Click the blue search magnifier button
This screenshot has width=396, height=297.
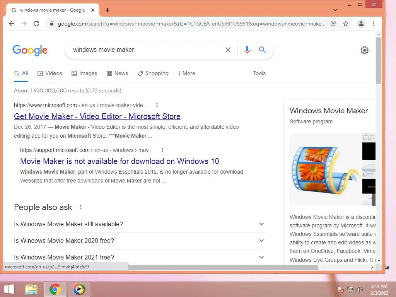(x=263, y=50)
